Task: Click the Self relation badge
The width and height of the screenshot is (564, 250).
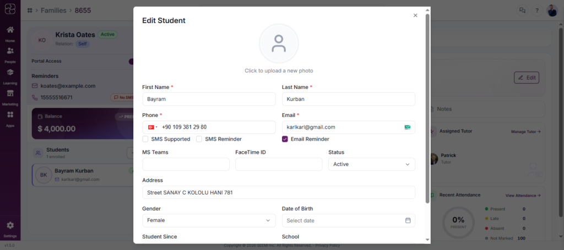Action: pyautogui.click(x=83, y=43)
